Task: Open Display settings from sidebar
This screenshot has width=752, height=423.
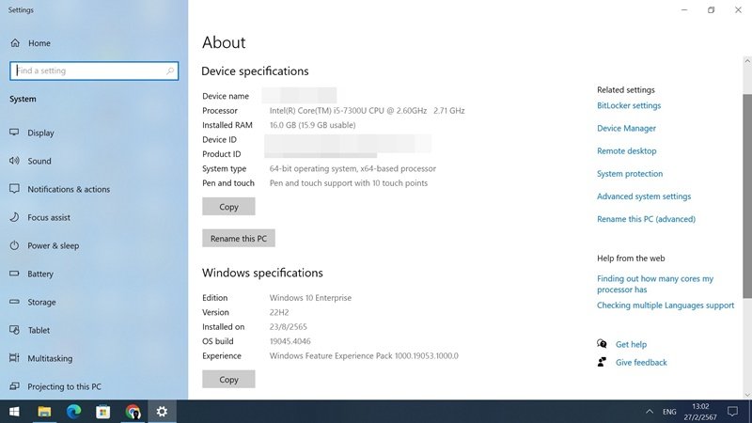Action: click(40, 133)
